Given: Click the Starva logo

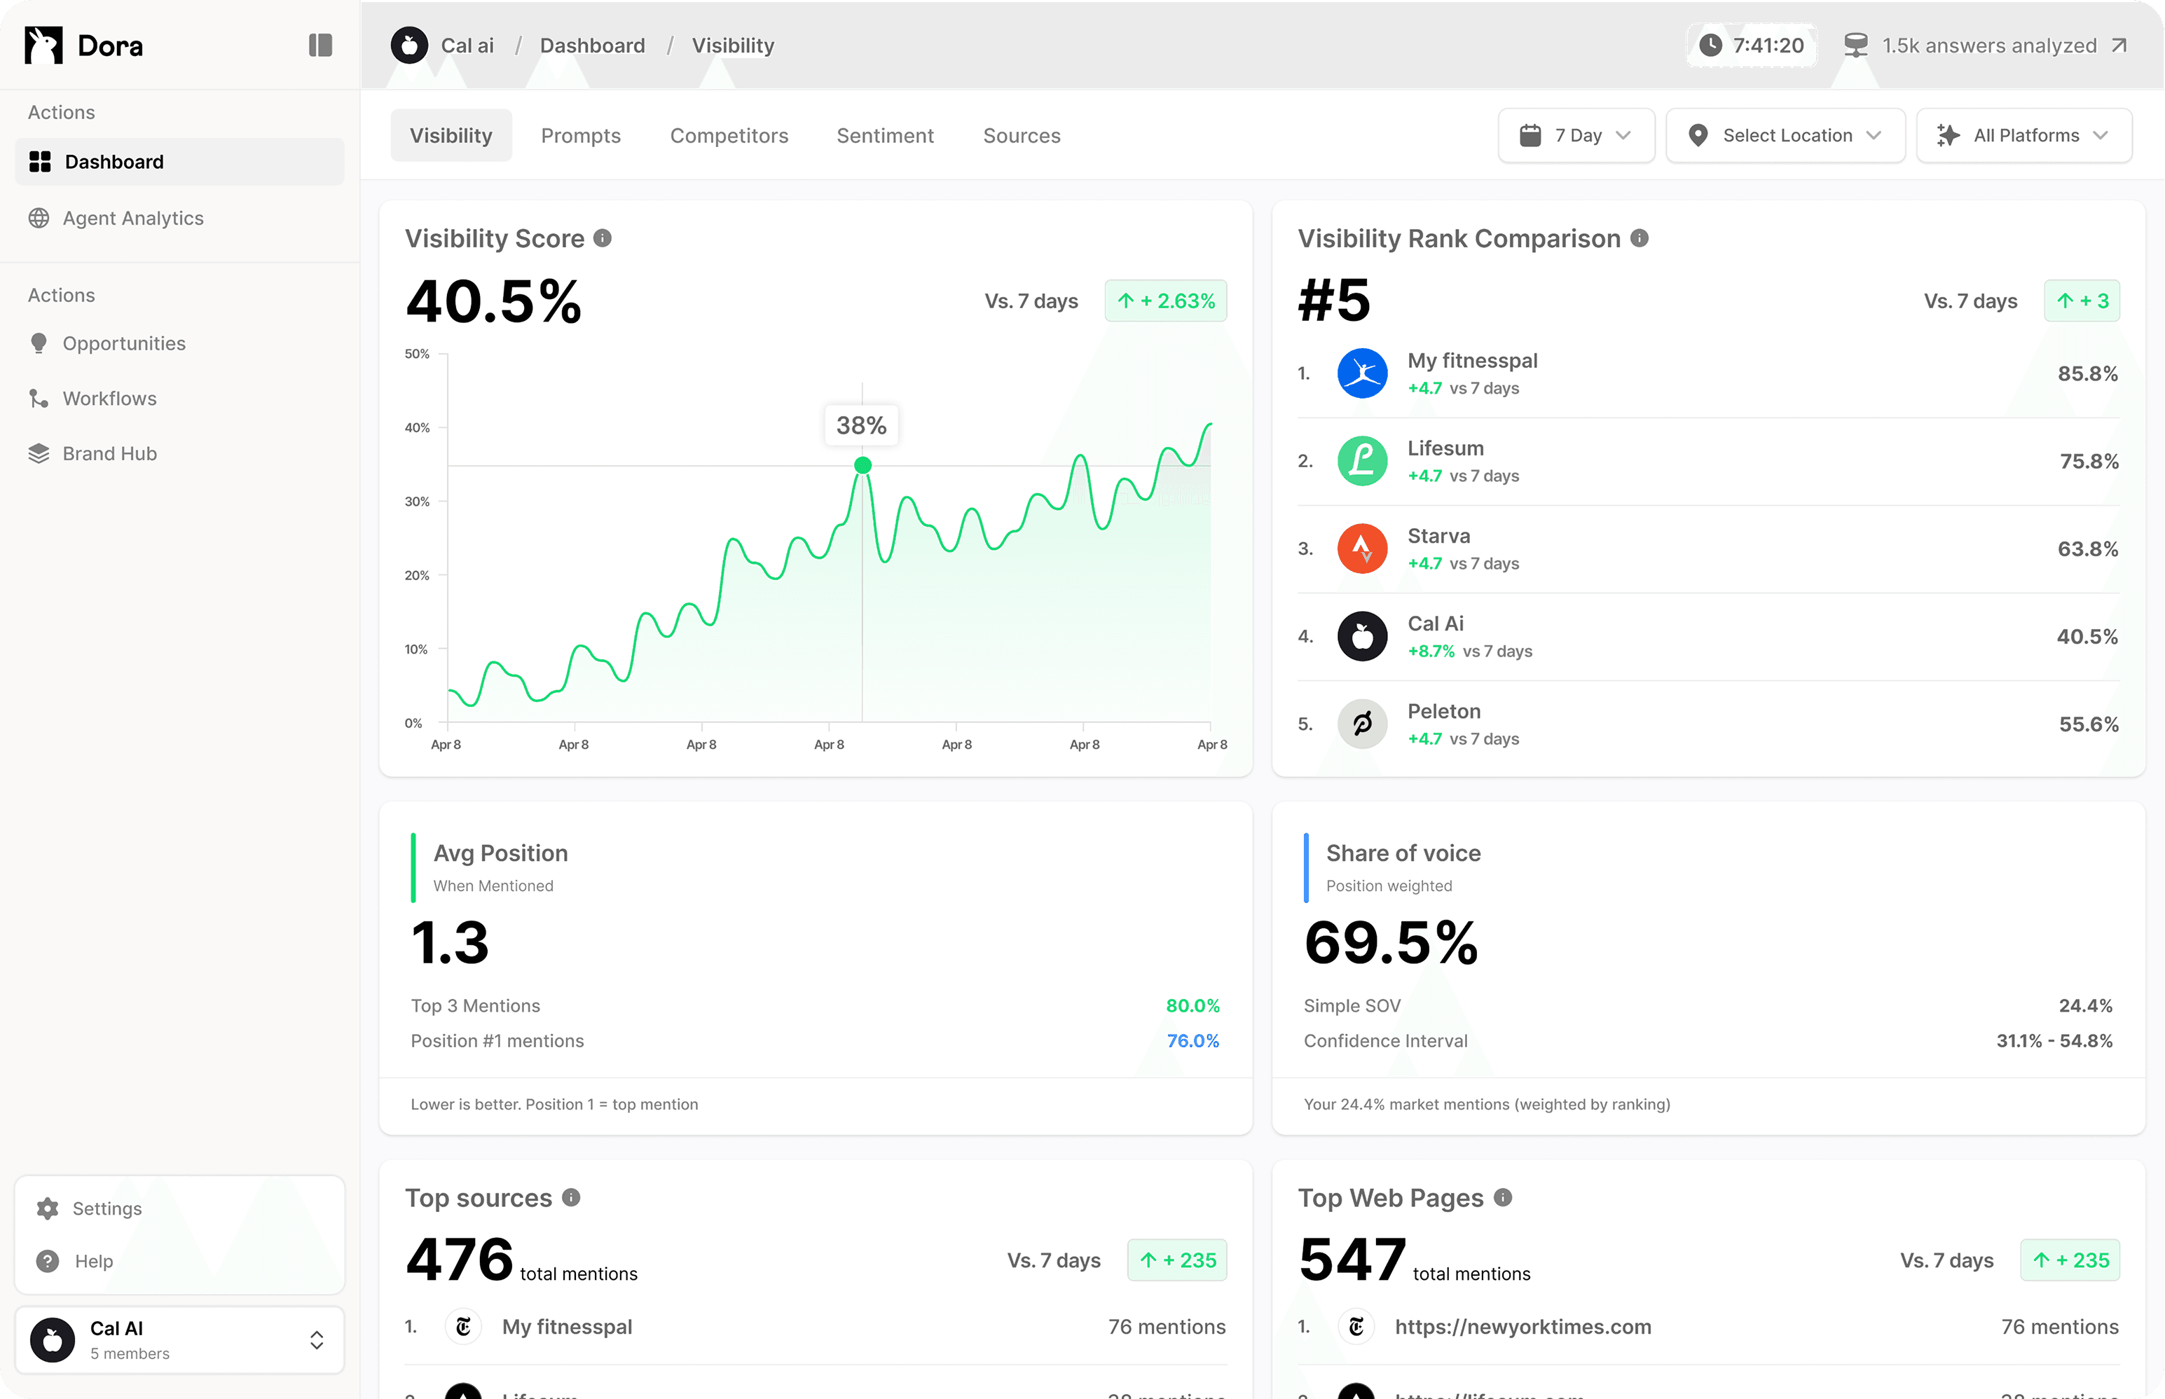Looking at the screenshot, I should pyautogui.click(x=1362, y=549).
